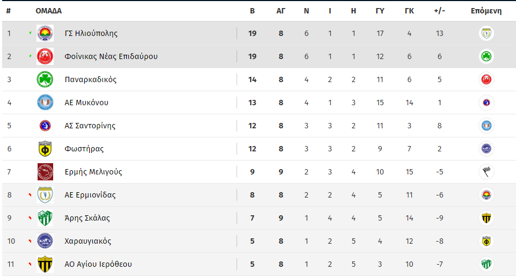This screenshot has height=277, width=516.
Task: Click the ΓΣ Ηλιούπολης team crest
Action: point(45,33)
